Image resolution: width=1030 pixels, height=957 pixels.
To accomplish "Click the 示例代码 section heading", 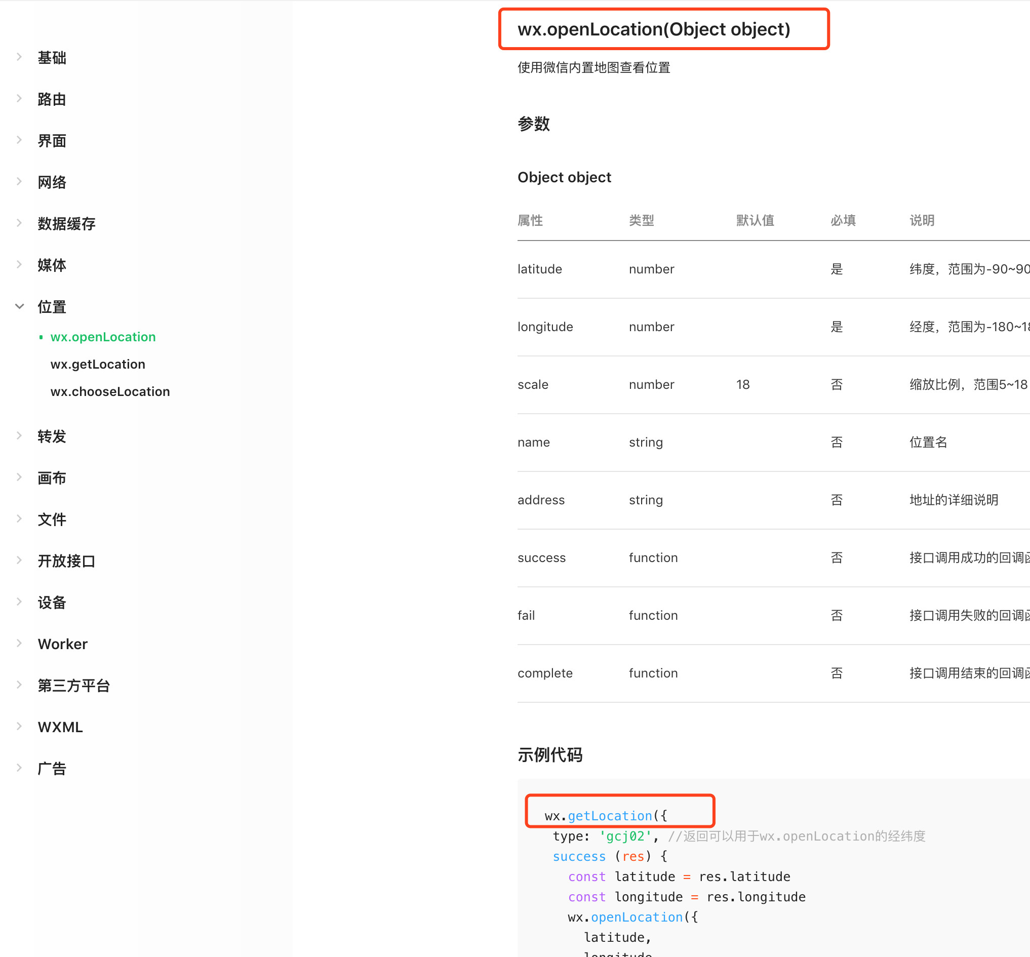I will [x=550, y=754].
